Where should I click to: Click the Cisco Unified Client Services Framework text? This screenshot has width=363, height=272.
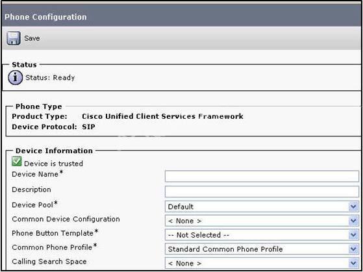point(162,116)
